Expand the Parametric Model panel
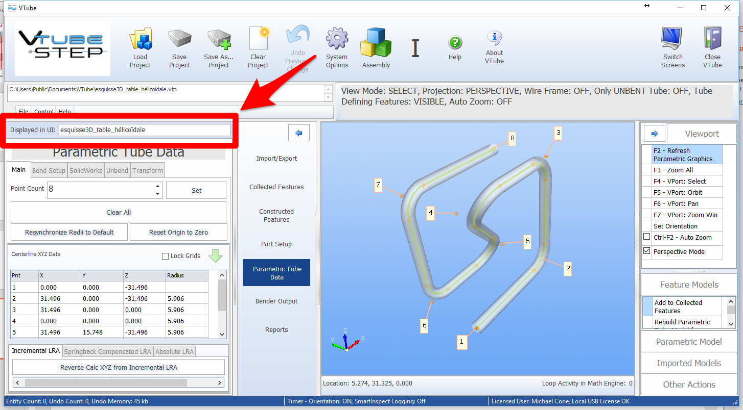 (689, 342)
